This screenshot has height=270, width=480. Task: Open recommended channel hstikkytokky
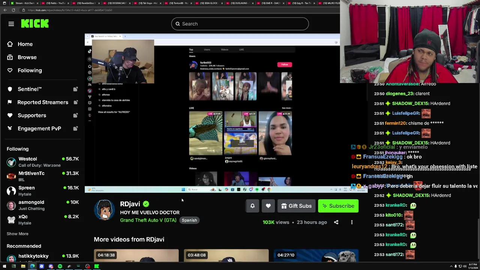click(43, 258)
